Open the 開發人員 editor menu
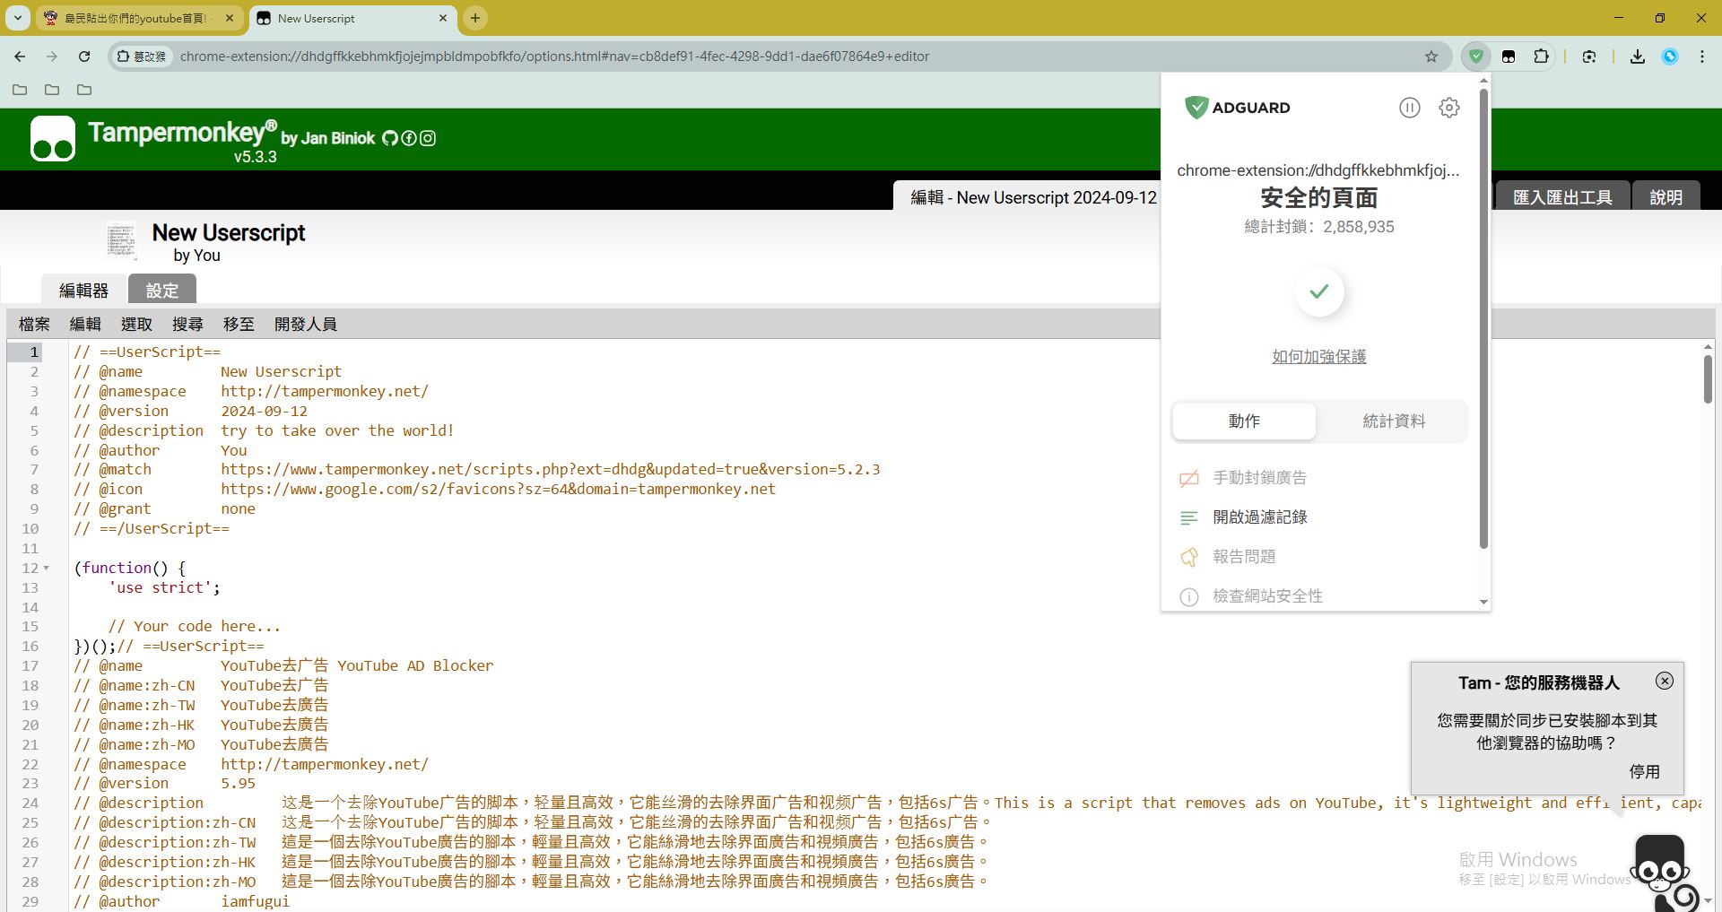This screenshot has height=912, width=1722. click(x=306, y=325)
